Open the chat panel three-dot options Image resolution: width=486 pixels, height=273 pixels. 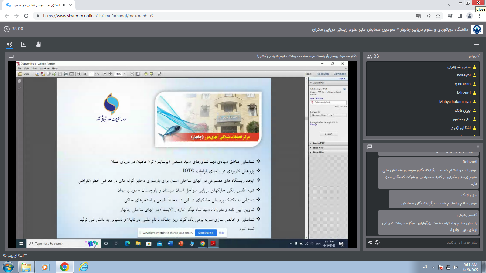pos(478,147)
